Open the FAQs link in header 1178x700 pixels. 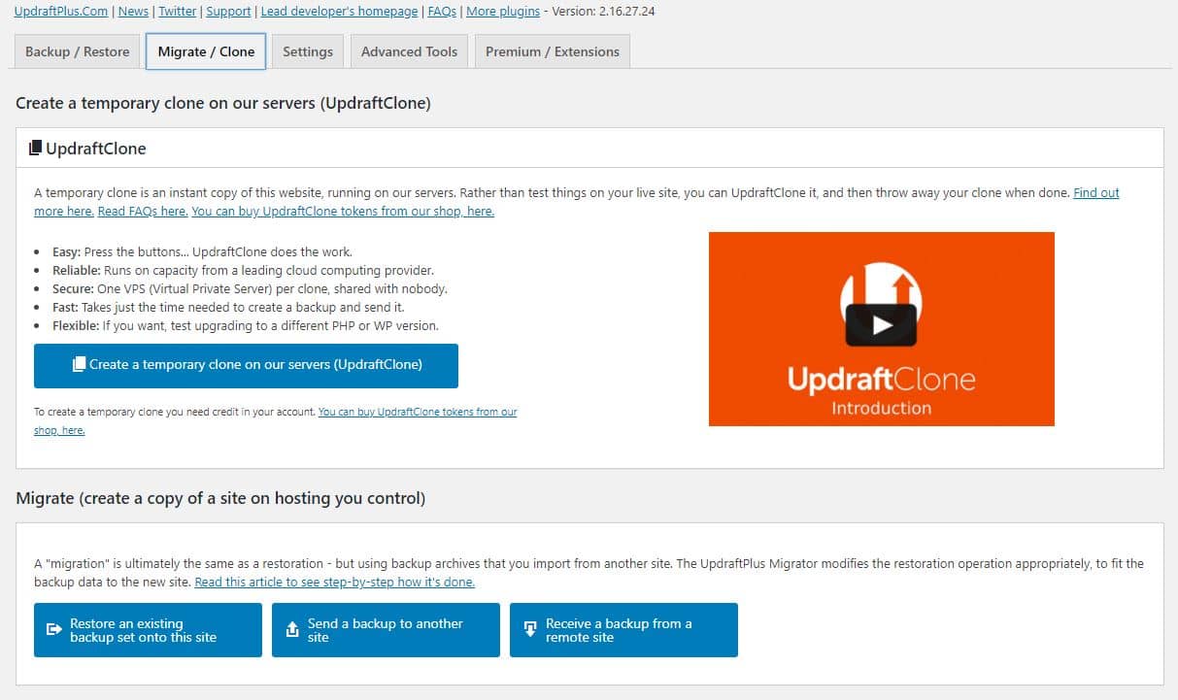tap(442, 12)
